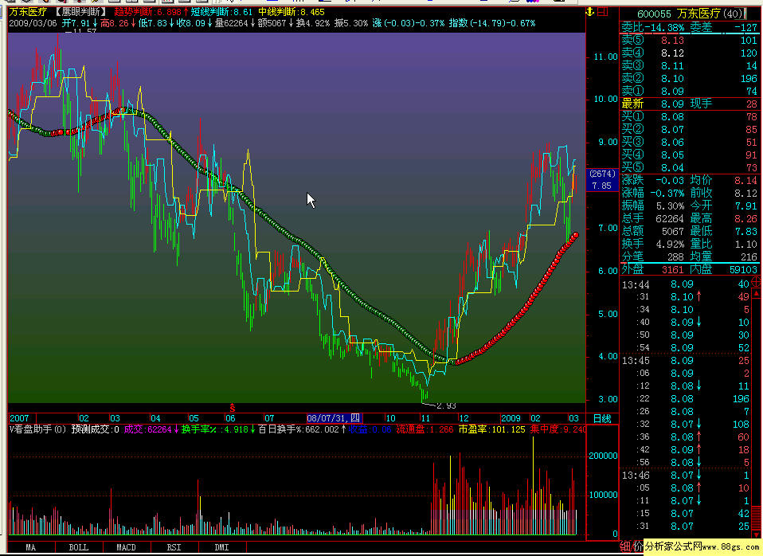Click the 内盘 59103 value
Viewport: 763px width, 556px height.
724,269
